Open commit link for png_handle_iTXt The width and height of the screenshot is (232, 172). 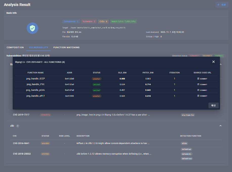tap(202, 84)
